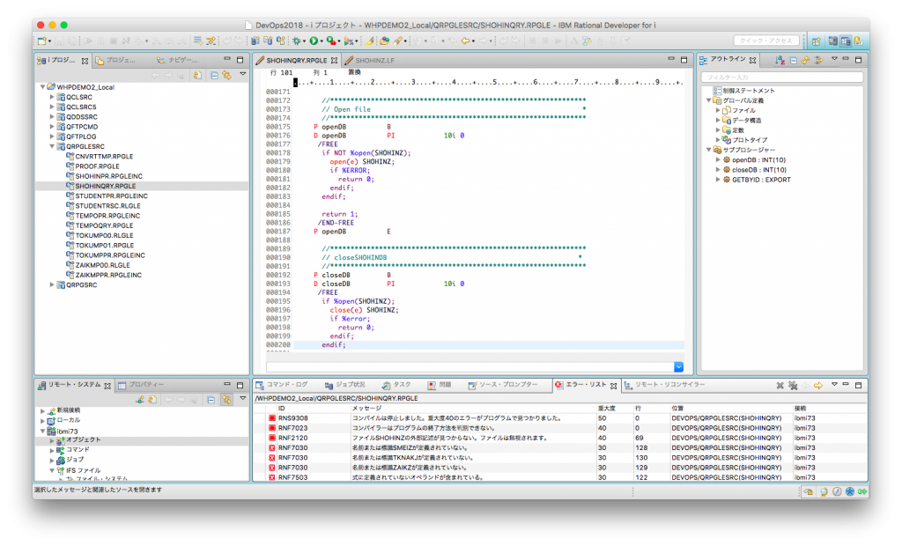Click the フィルター入力 filter field
This screenshot has height=546, width=902.
[x=782, y=77]
